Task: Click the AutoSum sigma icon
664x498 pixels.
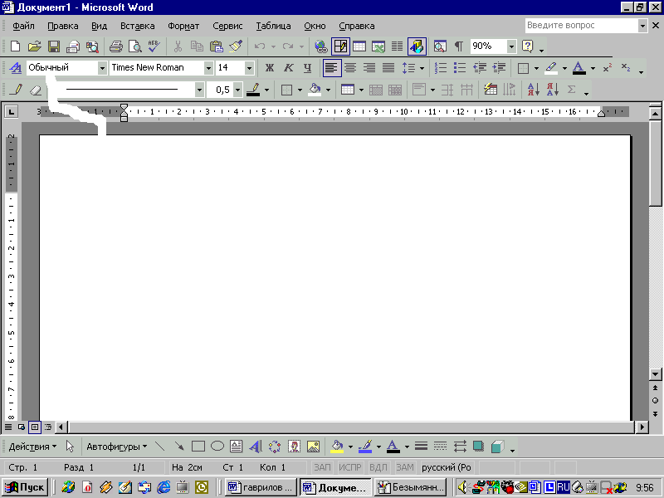Action: point(572,90)
